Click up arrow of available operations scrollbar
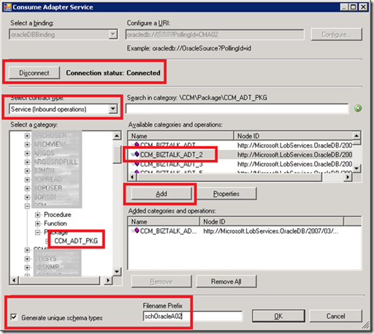Viewport: 374px width, 334px height. click(x=356, y=135)
